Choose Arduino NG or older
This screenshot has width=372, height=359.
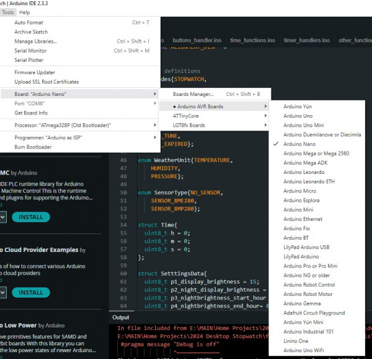tap(317, 275)
